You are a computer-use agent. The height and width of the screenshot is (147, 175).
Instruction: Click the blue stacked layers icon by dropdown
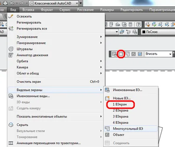click(x=122, y=32)
